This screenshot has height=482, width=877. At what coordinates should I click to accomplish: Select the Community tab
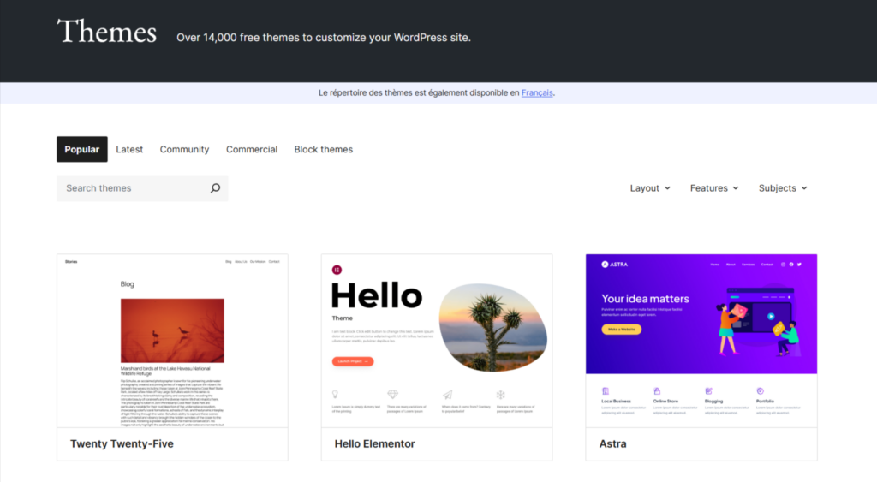[184, 149]
